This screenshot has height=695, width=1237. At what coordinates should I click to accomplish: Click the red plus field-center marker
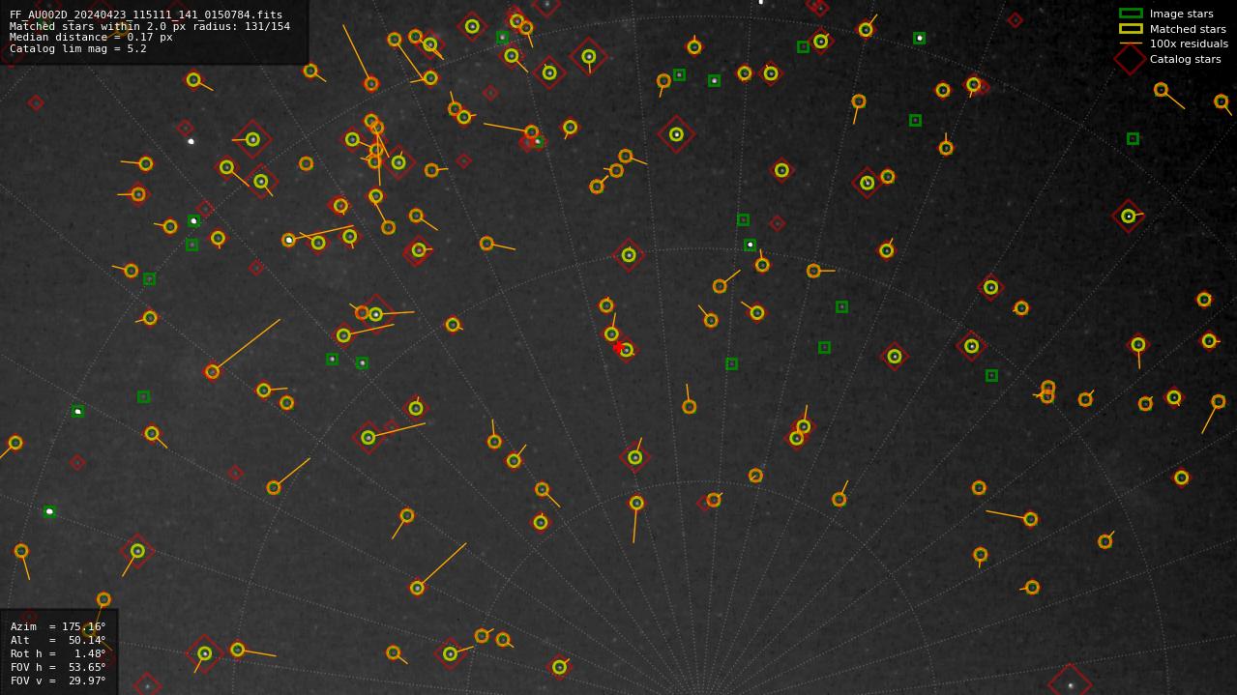pyautogui.click(x=618, y=347)
